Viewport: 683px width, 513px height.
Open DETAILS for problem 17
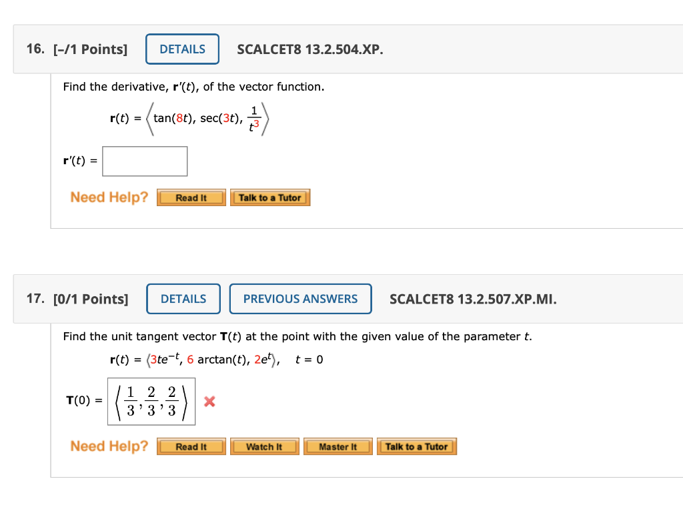183,299
